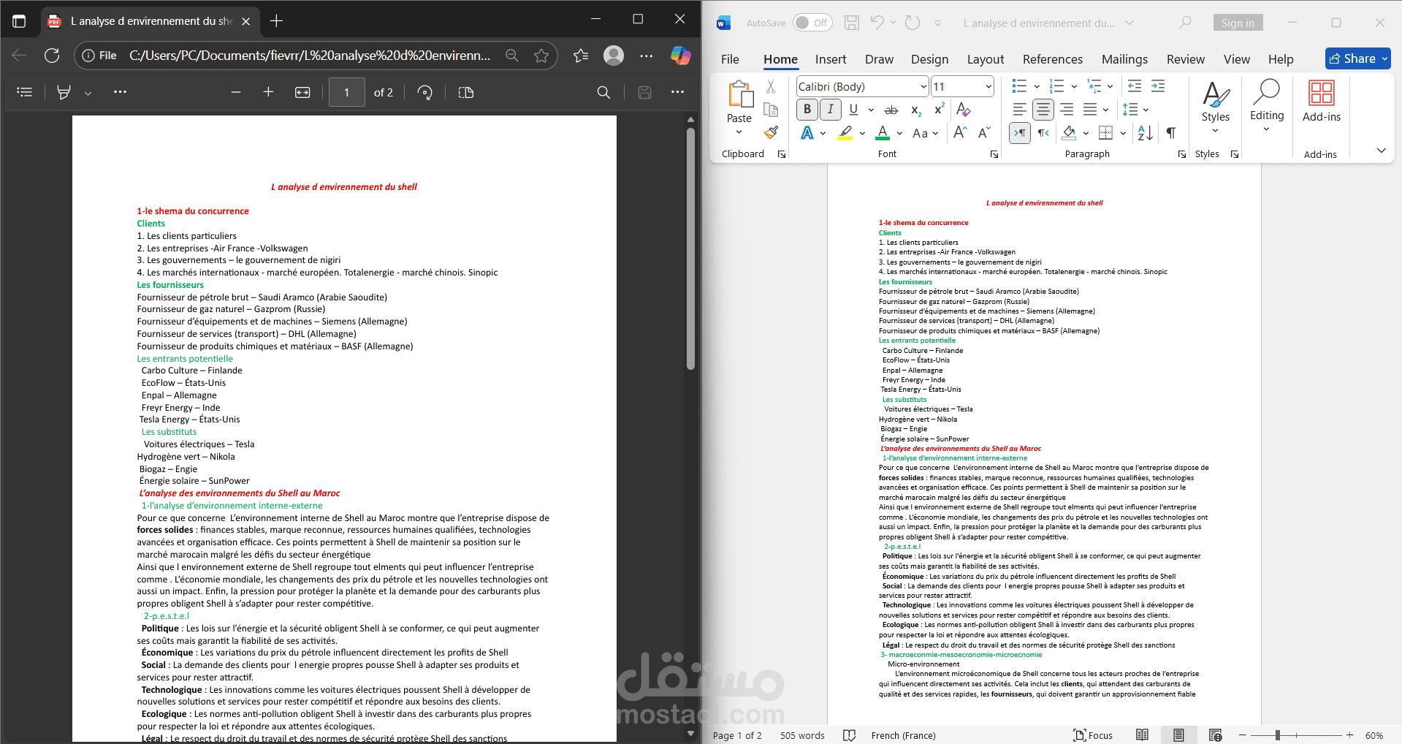The width and height of the screenshot is (1402, 744).
Task: Apply superscript formatting
Action: point(940,110)
